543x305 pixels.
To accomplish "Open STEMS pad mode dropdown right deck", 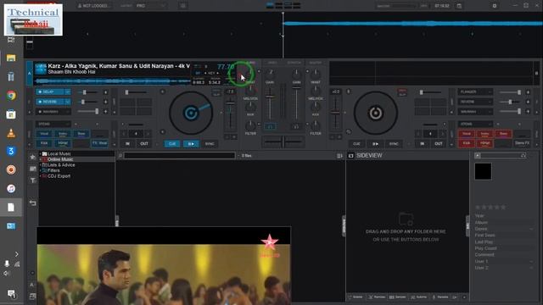I will click(475, 124).
